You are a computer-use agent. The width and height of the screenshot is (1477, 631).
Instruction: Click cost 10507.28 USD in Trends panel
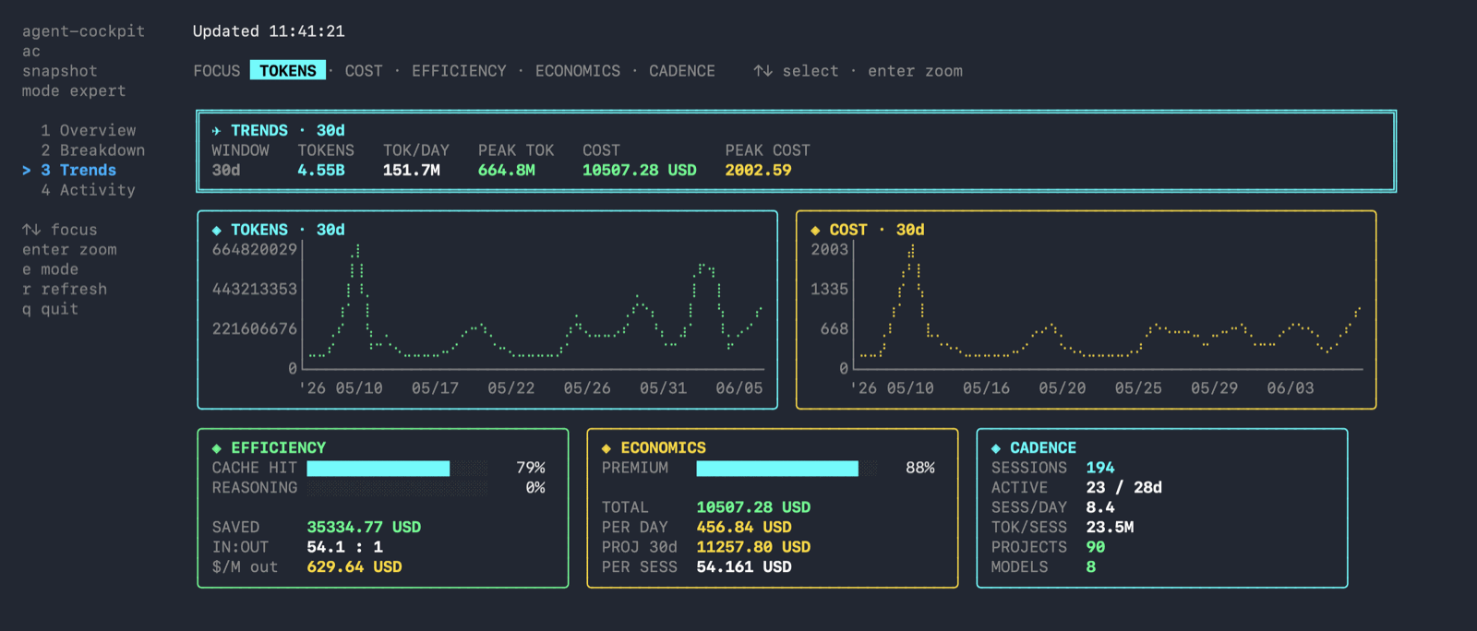(640, 171)
